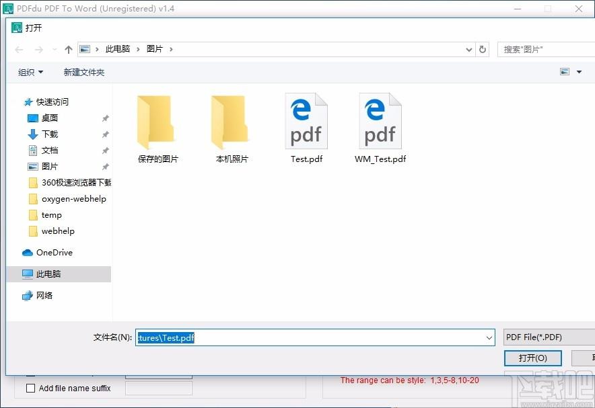
Task: Expand the chevron after 图片 breadcrumb
Action: (171, 49)
